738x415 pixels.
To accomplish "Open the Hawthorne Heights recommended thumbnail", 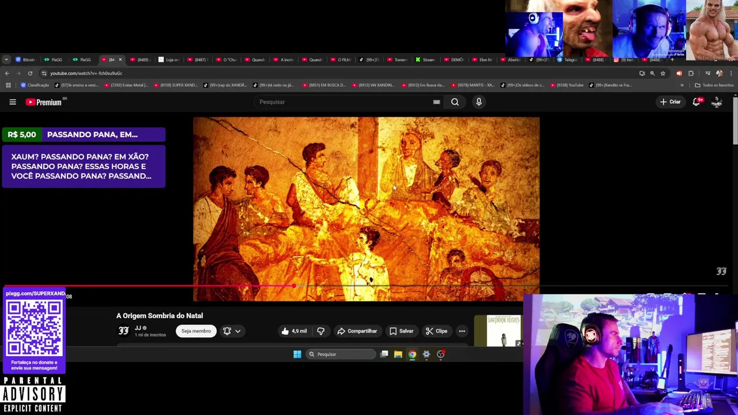I will point(498,331).
